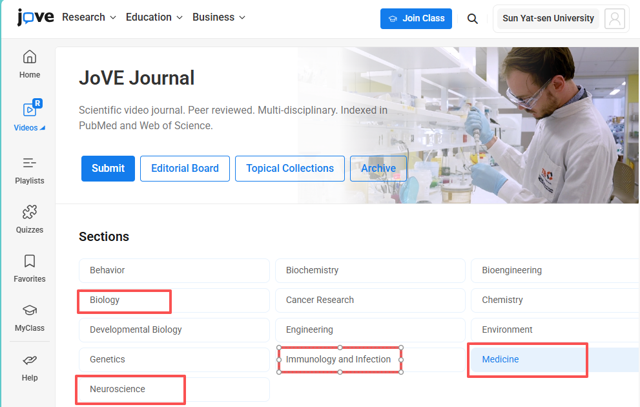Open Videos in the sidebar
Viewport: 640px width, 407px height.
[30, 116]
